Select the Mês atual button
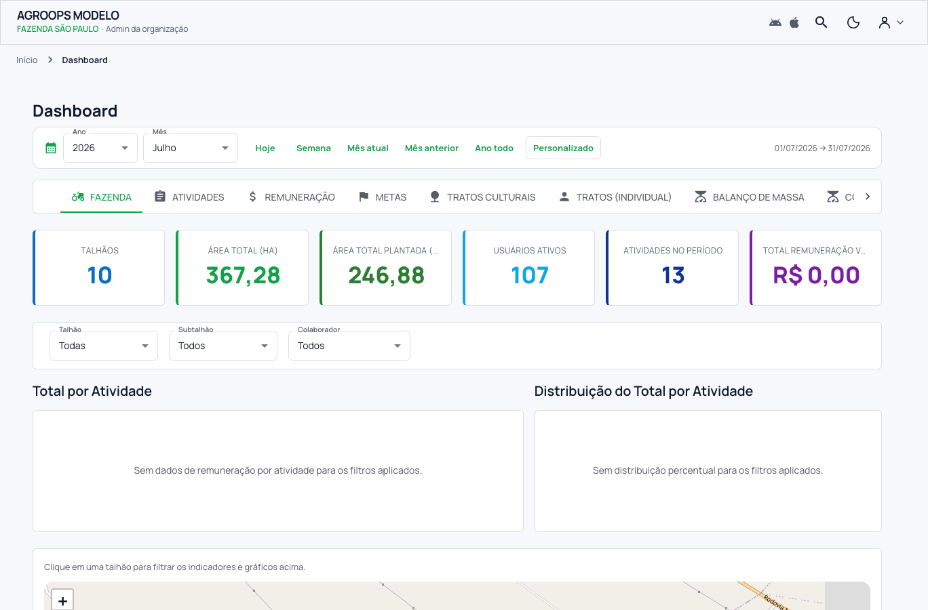 tap(368, 148)
